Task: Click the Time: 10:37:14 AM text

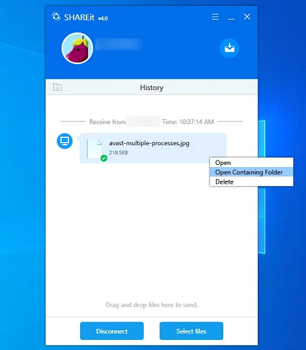Action: click(188, 122)
